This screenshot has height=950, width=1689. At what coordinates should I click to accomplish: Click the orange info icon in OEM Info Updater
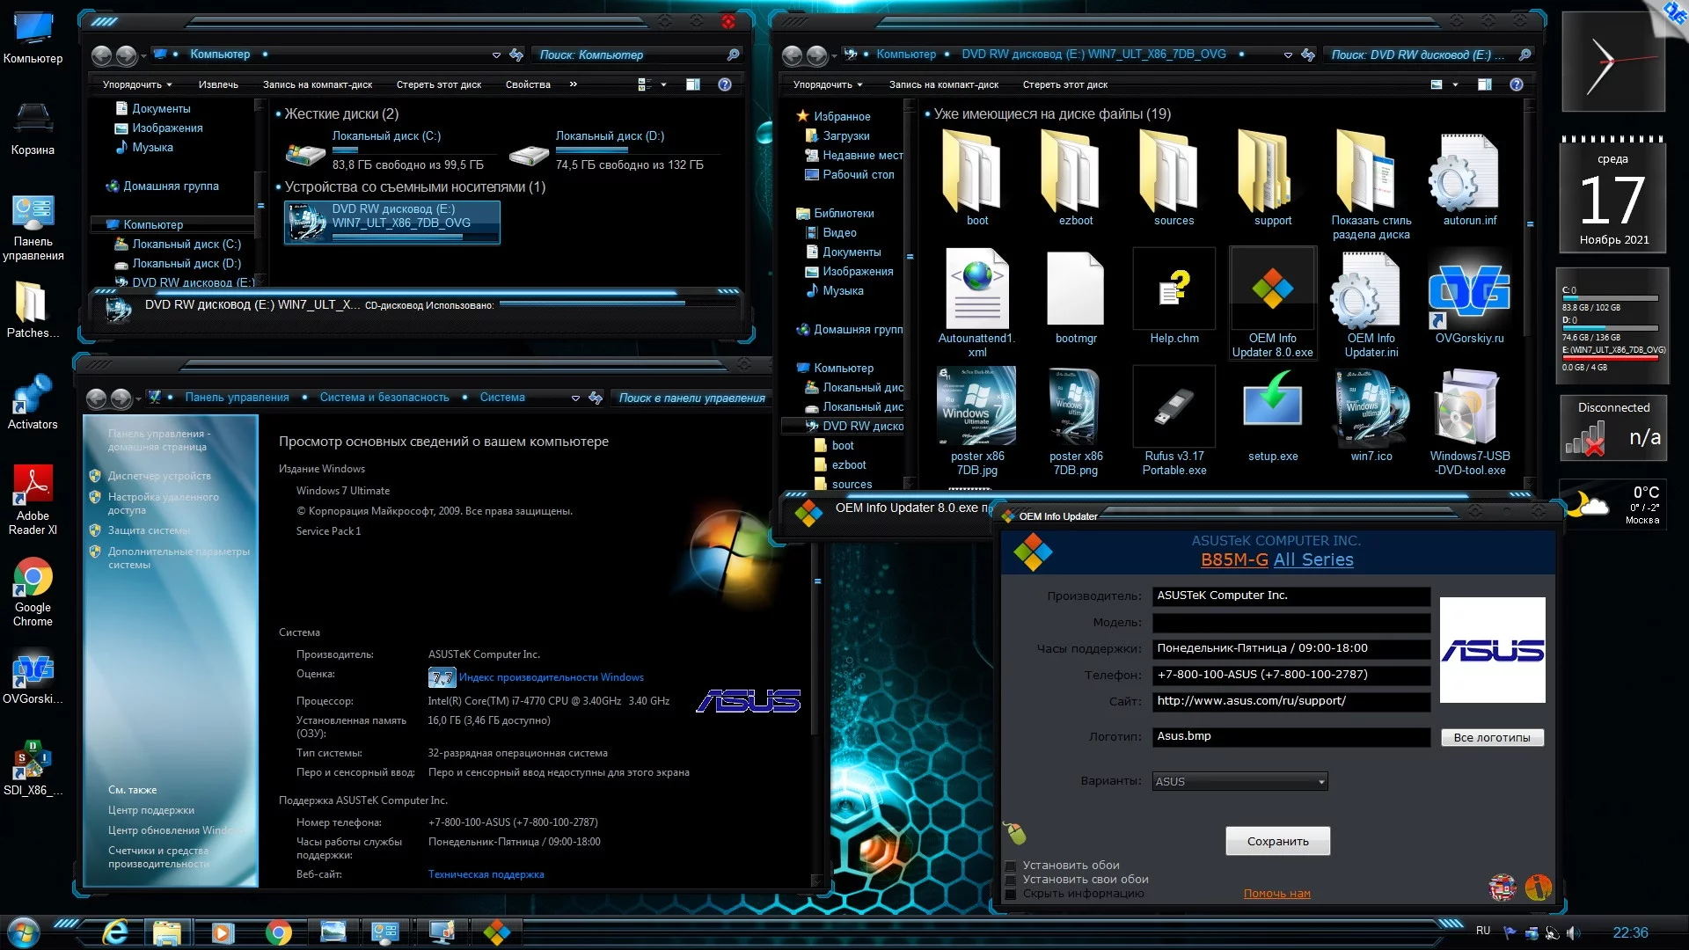click(1538, 888)
